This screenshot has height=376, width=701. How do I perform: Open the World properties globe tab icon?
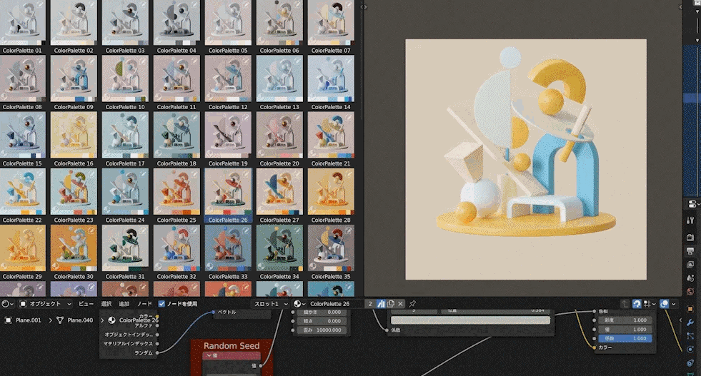click(x=690, y=291)
